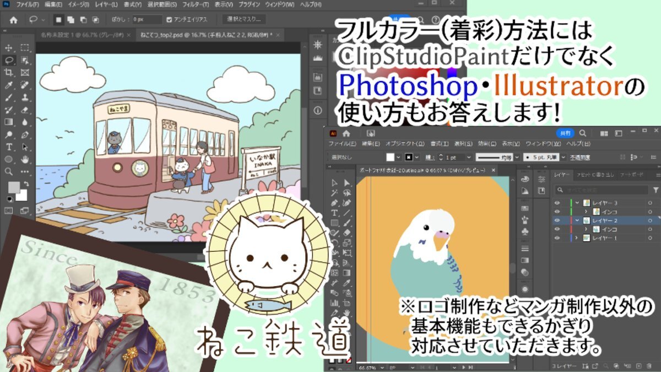Click target circle of レイヤー 3
Image resolution: width=661 pixels, height=372 pixels.
pos(650,203)
